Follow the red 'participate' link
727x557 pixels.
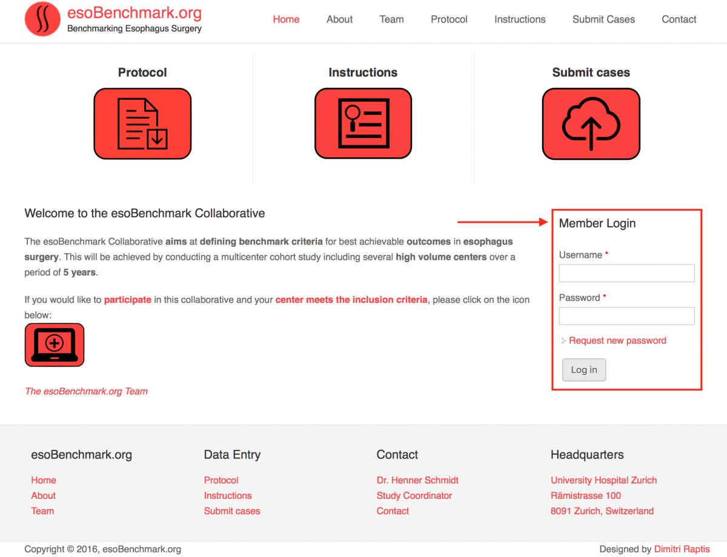point(128,300)
